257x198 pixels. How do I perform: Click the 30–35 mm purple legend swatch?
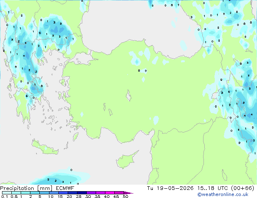(91, 193)
